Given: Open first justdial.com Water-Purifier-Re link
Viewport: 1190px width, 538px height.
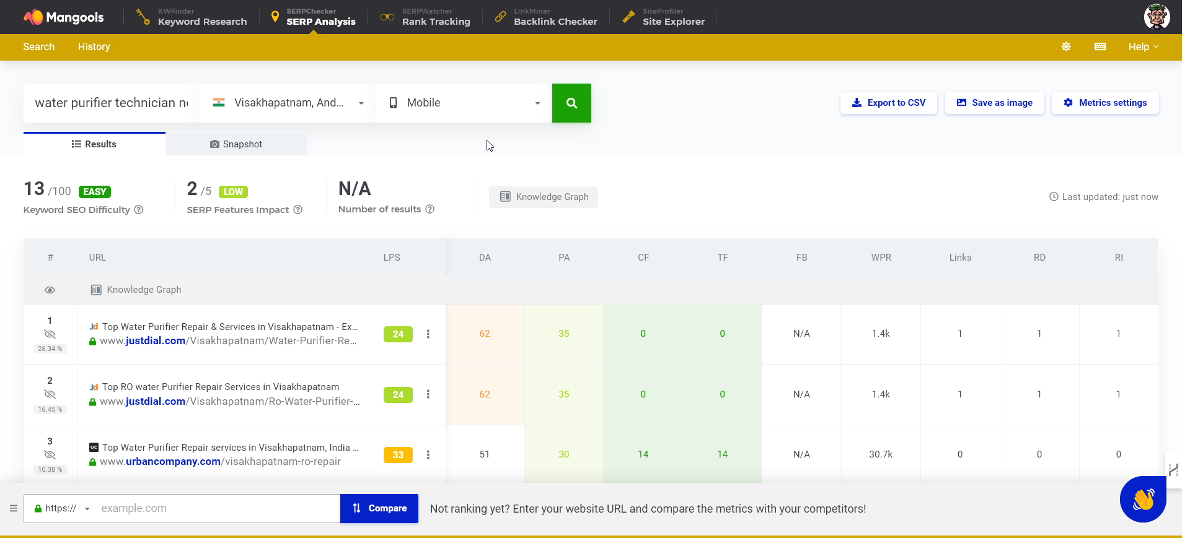Looking at the screenshot, I should [x=228, y=341].
